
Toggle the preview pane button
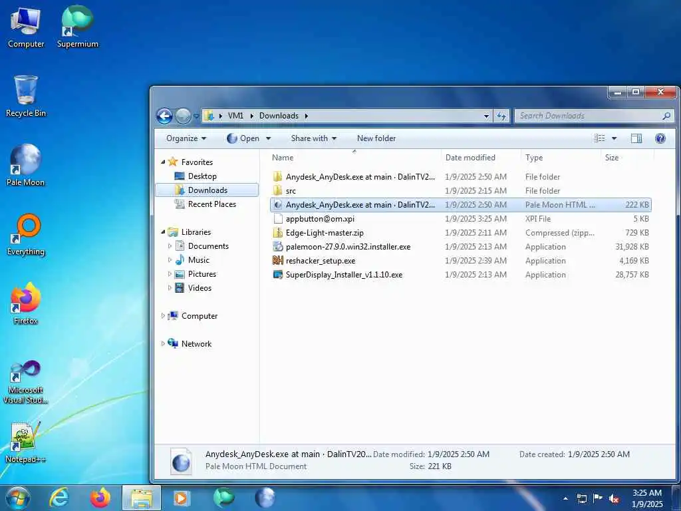point(636,138)
